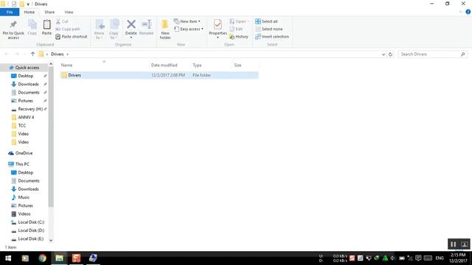Click Select all
Viewport: 472px width, 265px height.
pyautogui.click(x=266, y=21)
